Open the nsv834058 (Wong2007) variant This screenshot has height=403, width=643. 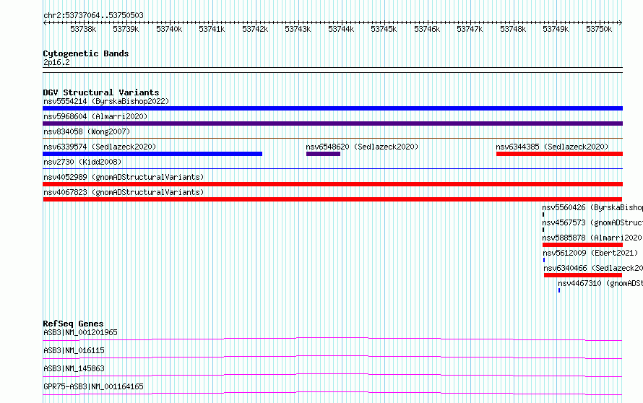87,131
